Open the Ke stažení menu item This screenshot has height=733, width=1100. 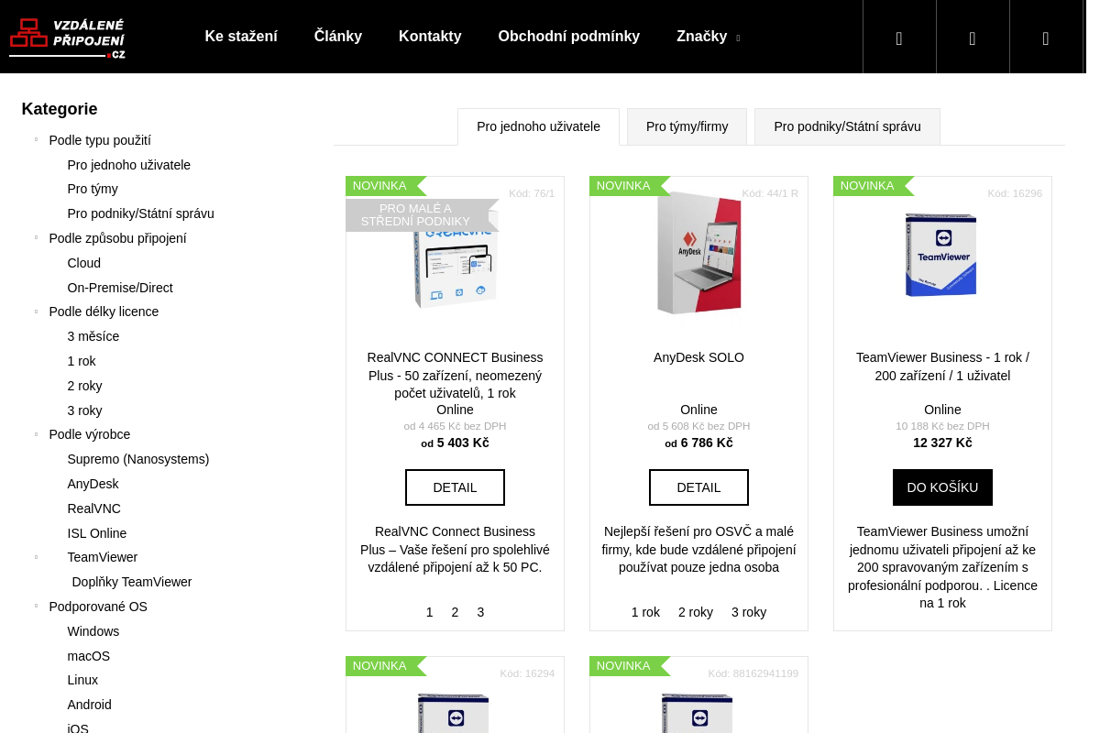241,37
